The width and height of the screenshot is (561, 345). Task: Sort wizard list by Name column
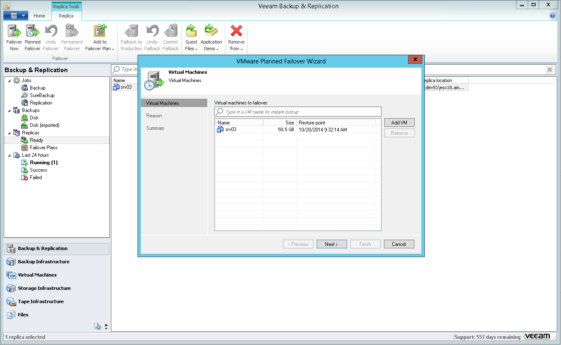pos(239,123)
